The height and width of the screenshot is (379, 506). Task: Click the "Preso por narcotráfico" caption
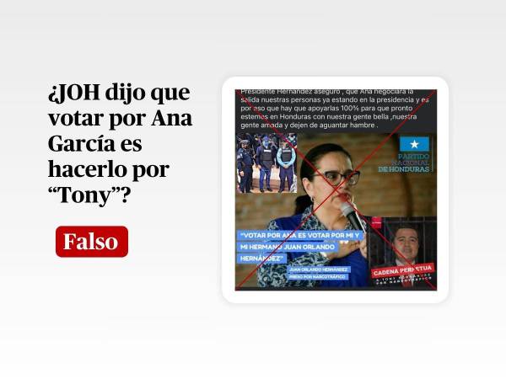(x=317, y=277)
